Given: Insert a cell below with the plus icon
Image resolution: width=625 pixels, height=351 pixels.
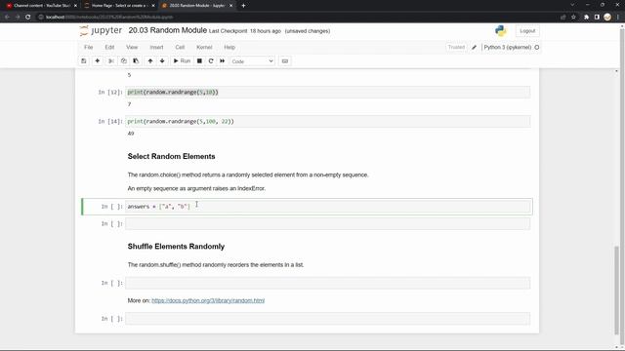Looking at the screenshot, I should 98,60.
